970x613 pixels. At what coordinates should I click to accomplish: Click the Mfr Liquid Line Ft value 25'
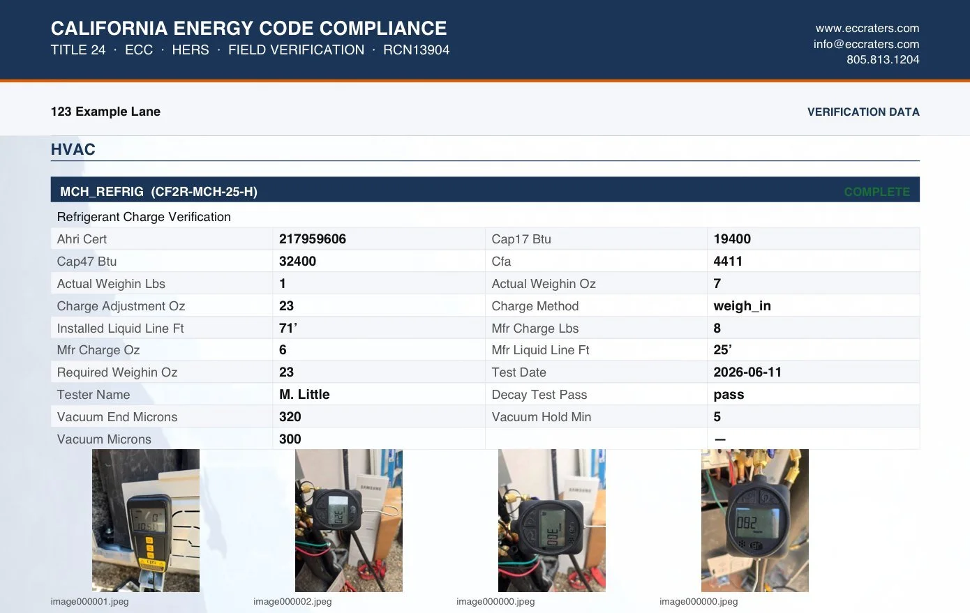click(722, 350)
